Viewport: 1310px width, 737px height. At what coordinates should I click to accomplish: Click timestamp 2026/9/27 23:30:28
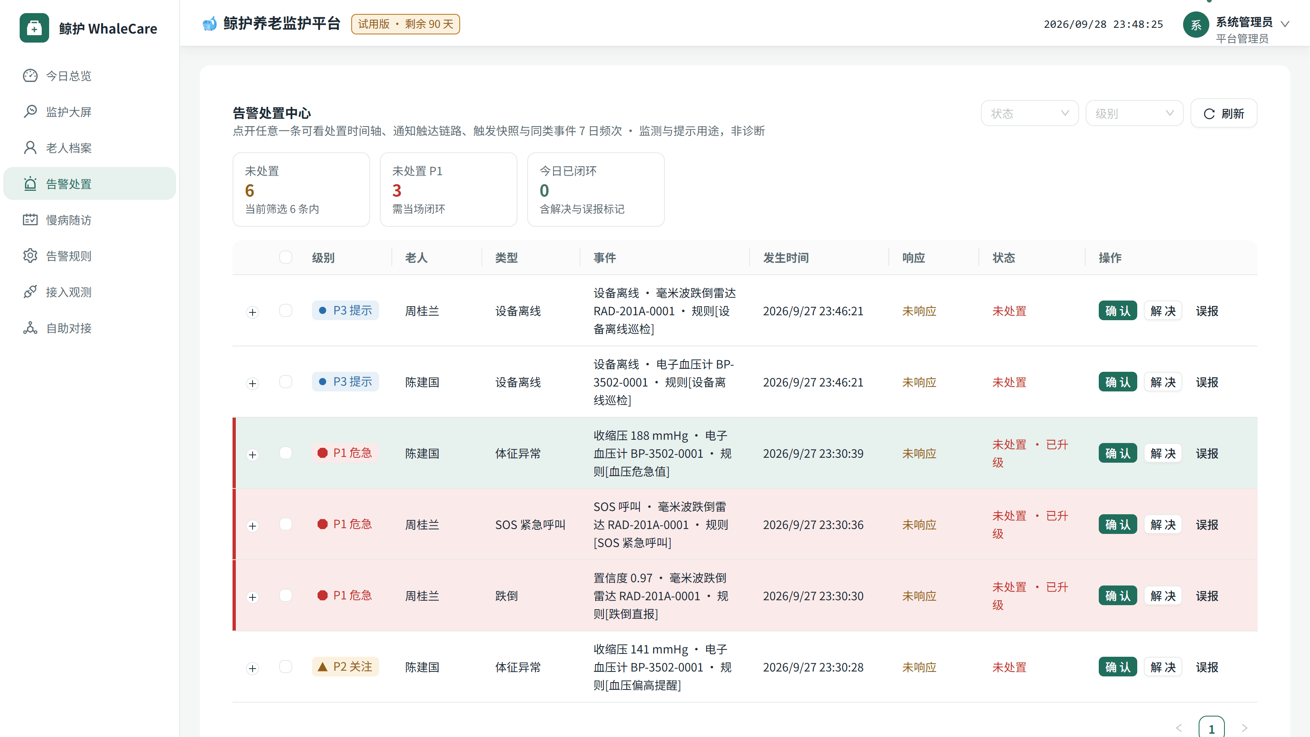pyautogui.click(x=813, y=667)
